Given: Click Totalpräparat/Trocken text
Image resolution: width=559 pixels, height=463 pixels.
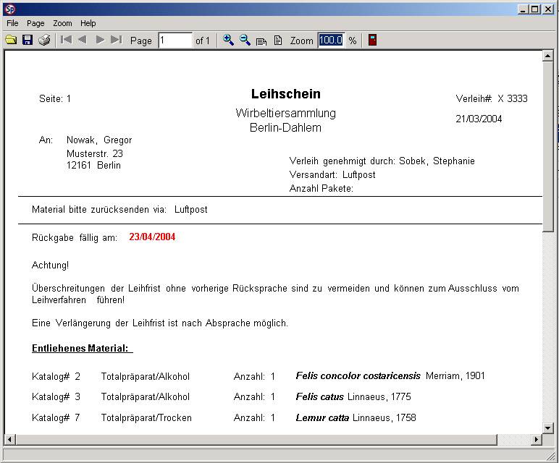Looking at the screenshot, I should 146,417.
